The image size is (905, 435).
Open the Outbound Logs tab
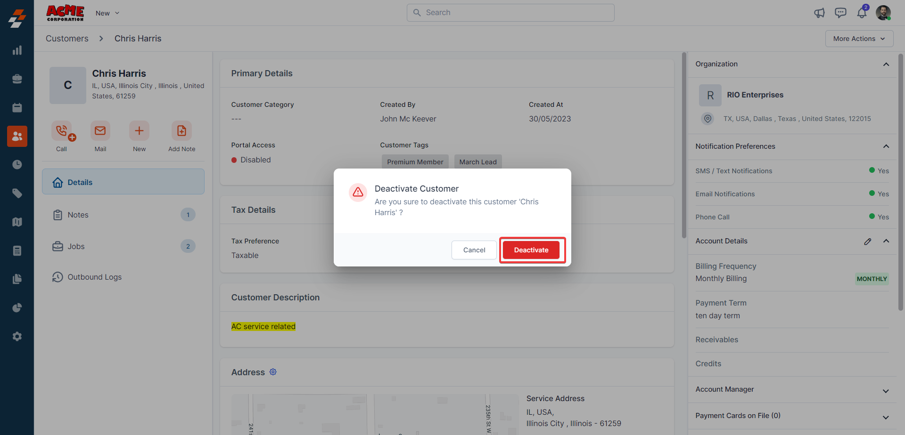(123, 277)
